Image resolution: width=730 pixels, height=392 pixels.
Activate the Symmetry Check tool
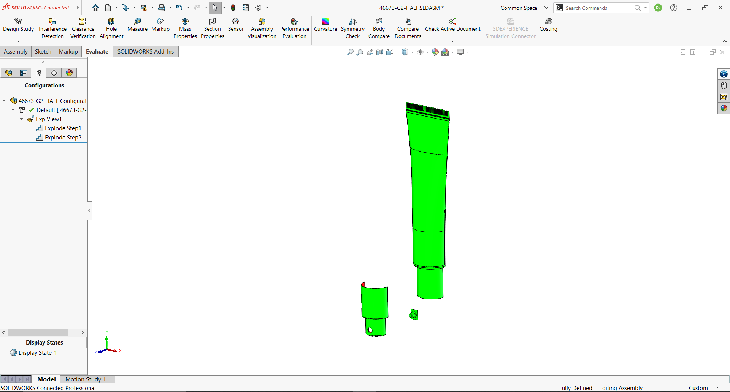pyautogui.click(x=352, y=28)
